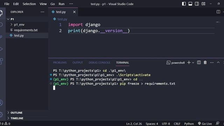Screen dimensions: 224x126
Task: Split the terminal pane
Action: point(199,63)
